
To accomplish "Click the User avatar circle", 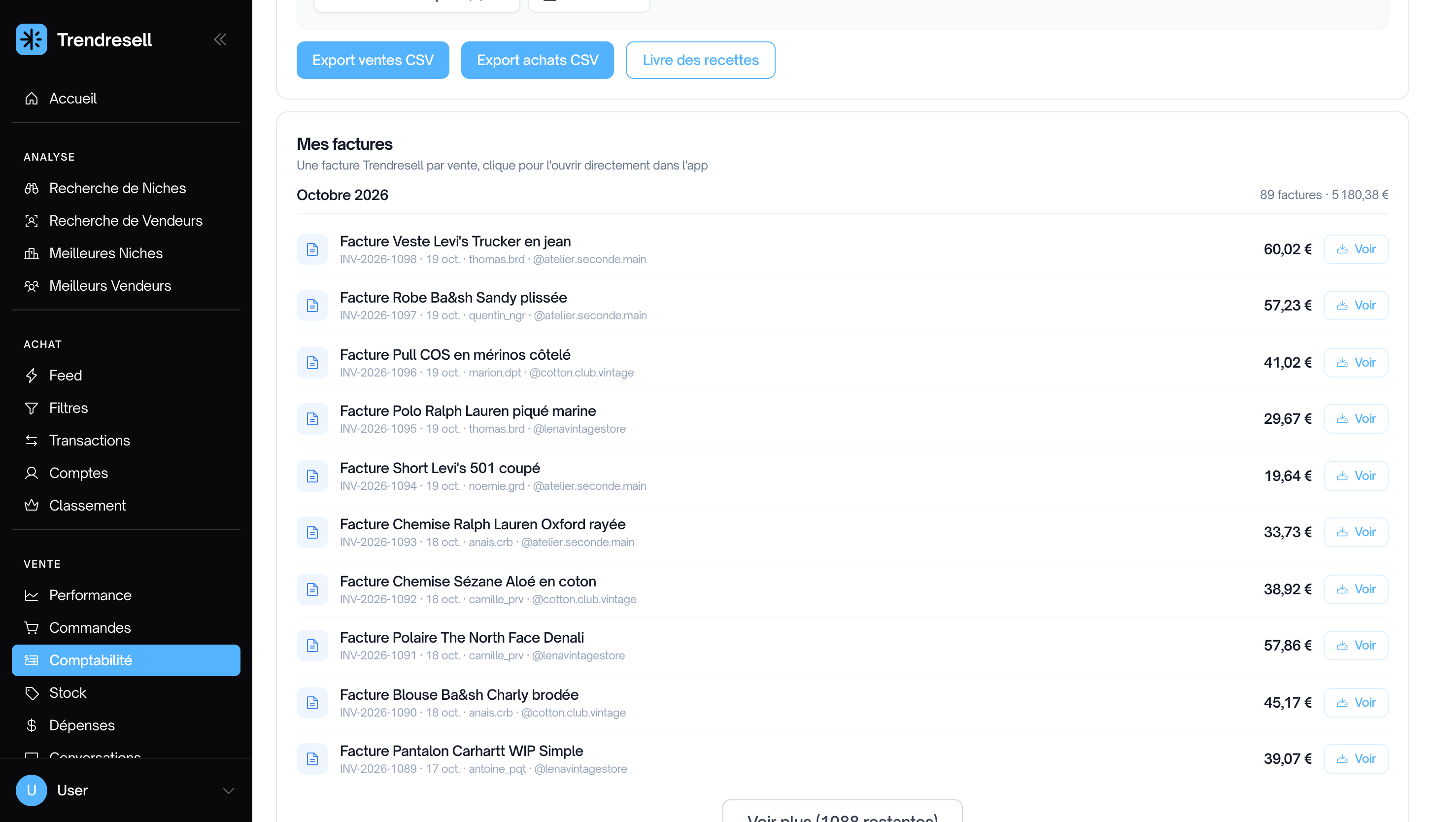I will pyautogui.click(x=32, y=790).
